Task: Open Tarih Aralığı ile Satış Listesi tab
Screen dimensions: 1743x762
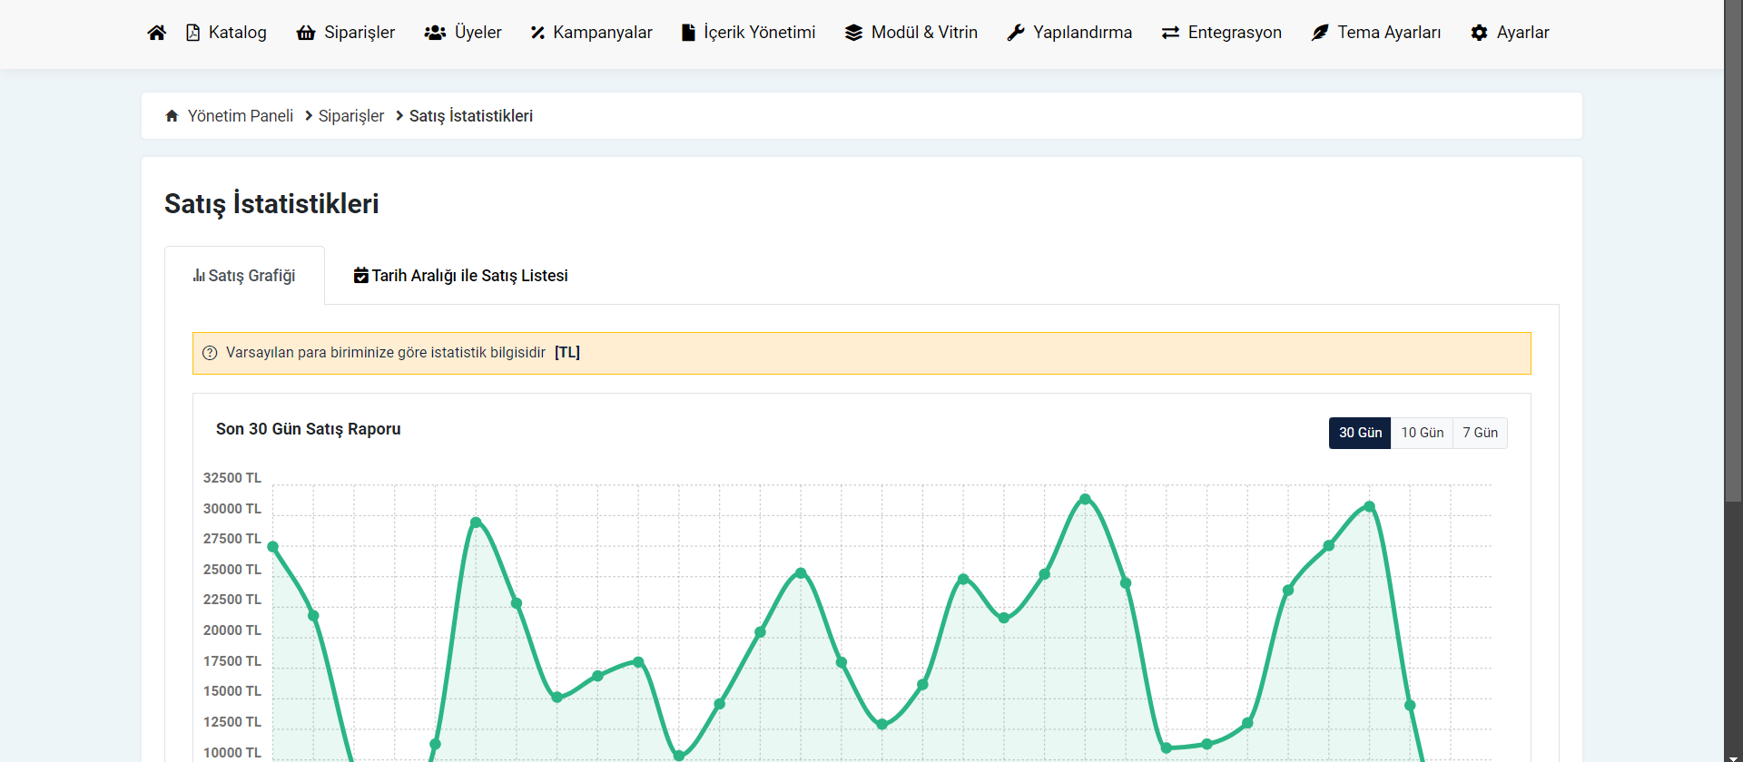Action: pos(461,276)
